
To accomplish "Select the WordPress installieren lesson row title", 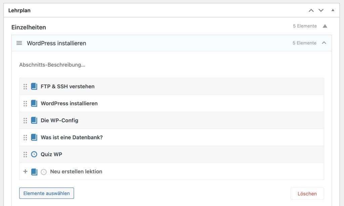I will pyautogui.click(x=69, y=103).
